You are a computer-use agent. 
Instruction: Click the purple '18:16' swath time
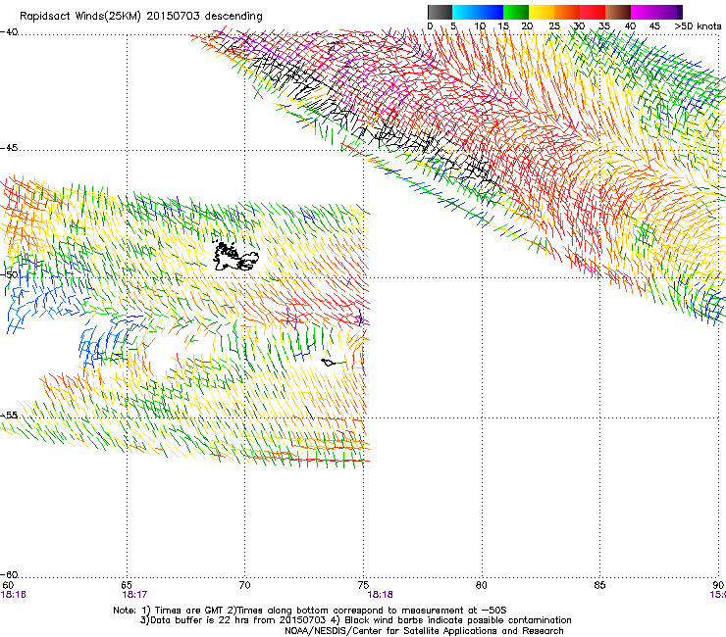click(x=14, y=595)
